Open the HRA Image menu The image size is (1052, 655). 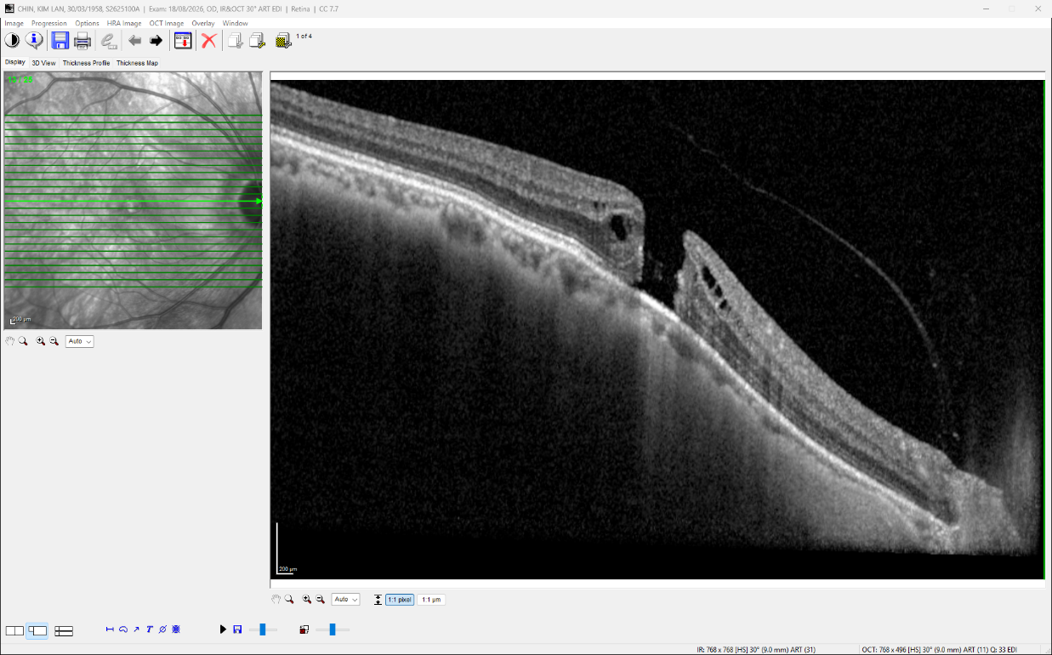tap(124, 23)
